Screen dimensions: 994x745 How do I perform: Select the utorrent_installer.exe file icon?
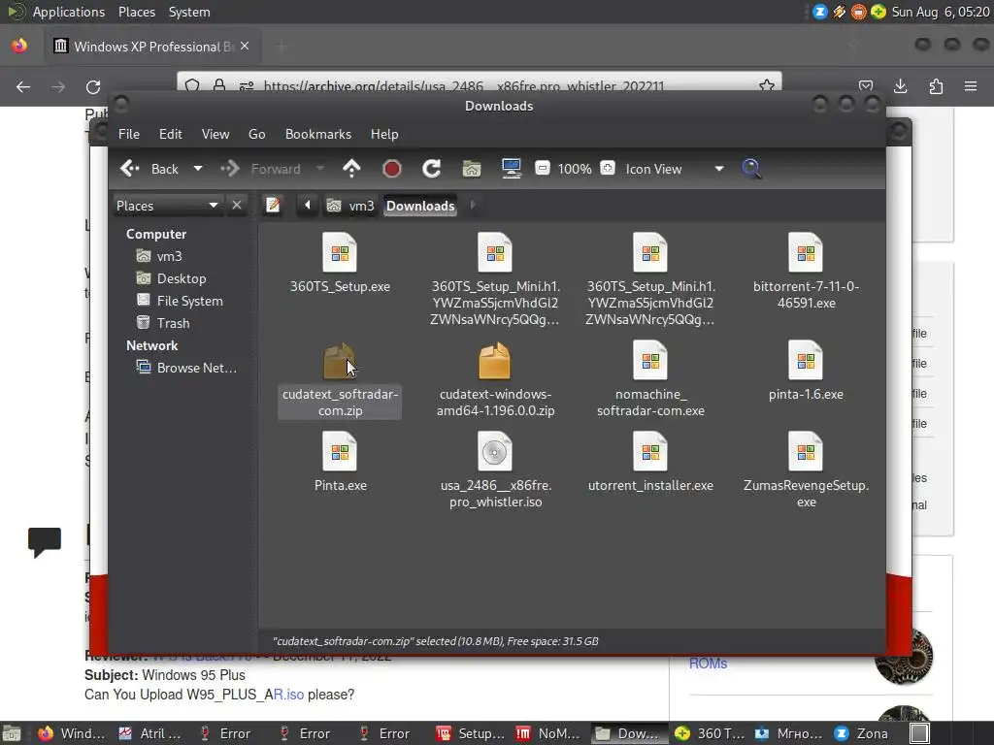[650, 452]
